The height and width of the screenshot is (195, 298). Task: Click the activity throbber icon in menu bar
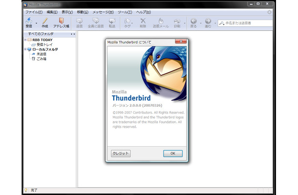(269, 12)
